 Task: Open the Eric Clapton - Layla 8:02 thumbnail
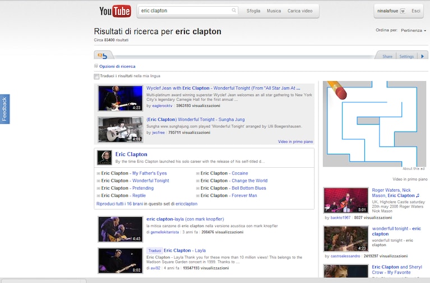tap(121, 261)
